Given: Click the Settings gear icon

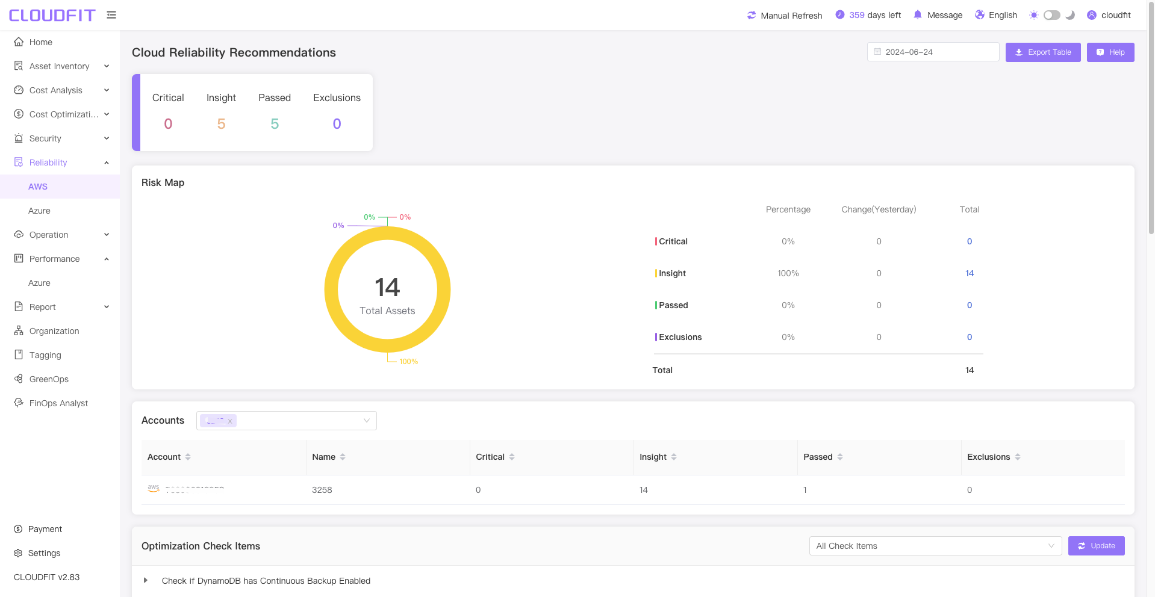Looking at the screenshot, I should click(x=18, y=553).
